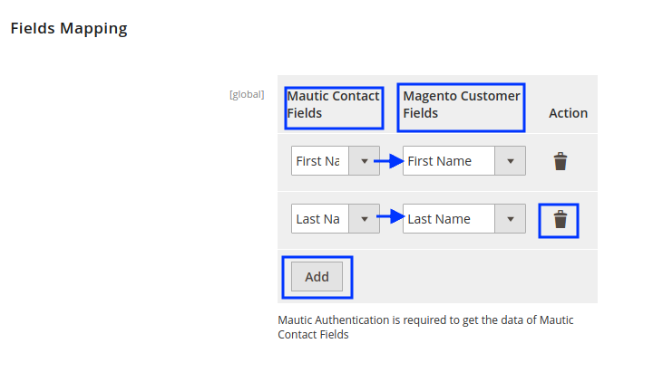Select the Magento Customer Fields column header
663x391 pixels.
(461, 105)
